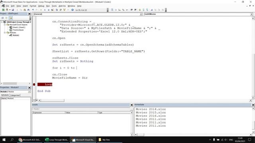Image resolution: width=255 pixels, height=143 pixels.
Task: Collapse the Microsoft Excel Objects folder
Action: coord(5,25)
